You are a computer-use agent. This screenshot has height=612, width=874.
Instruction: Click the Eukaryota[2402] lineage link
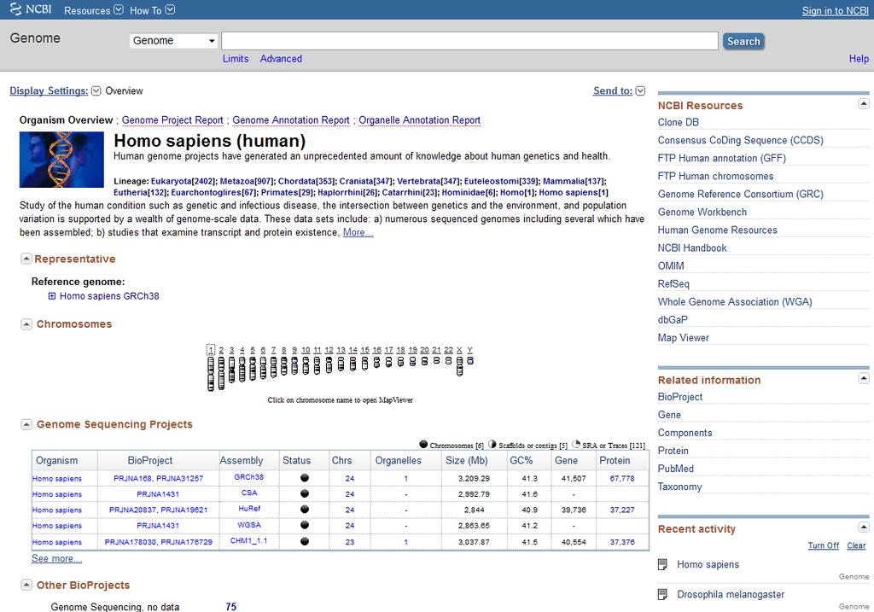pos(183,181)
